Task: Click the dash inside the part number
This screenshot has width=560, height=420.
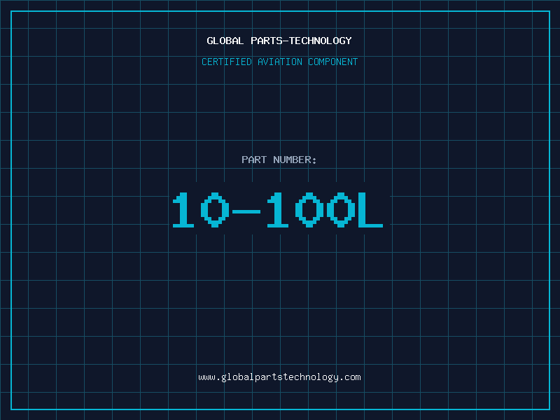Action: pyautogui.click(x=246, y=211)
